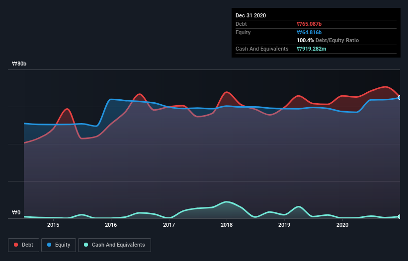Click the 100.4% Debt/Equity Ratio text
This screenshot has height=261, width=408.
pyautogui.click(x=328, y=40)
